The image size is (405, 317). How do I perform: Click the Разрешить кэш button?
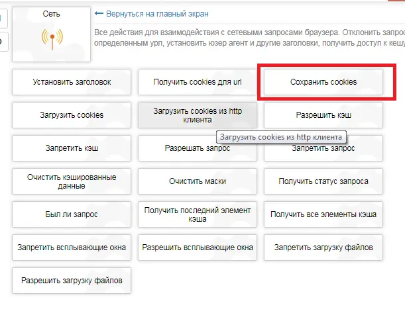tap(323, 115)
